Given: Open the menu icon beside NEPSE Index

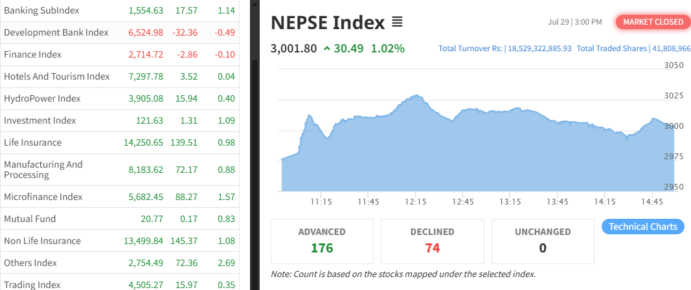Looking at the screenshot, I should 397,21.
